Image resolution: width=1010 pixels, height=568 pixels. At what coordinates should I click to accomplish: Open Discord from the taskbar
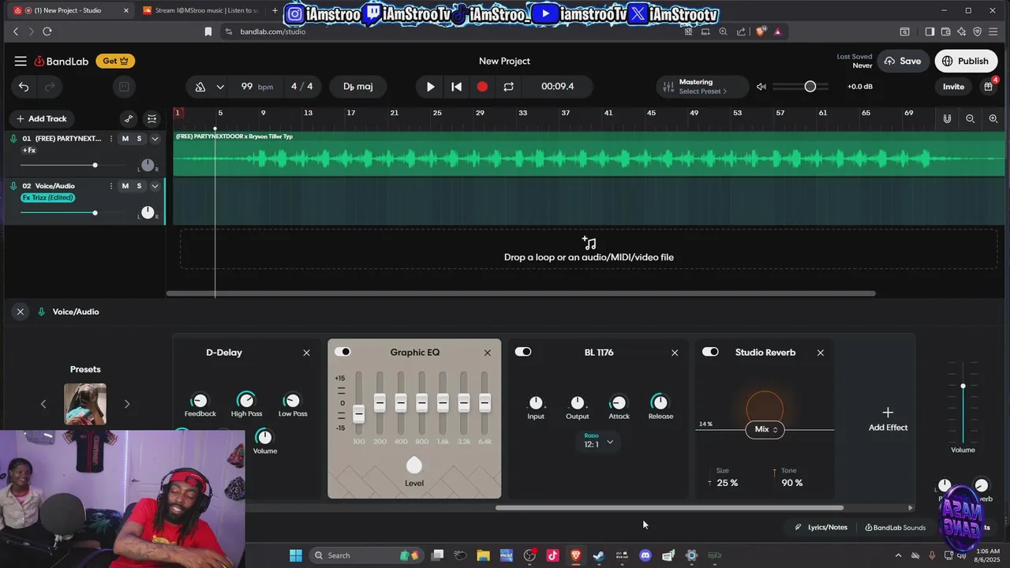click(645, 555)
